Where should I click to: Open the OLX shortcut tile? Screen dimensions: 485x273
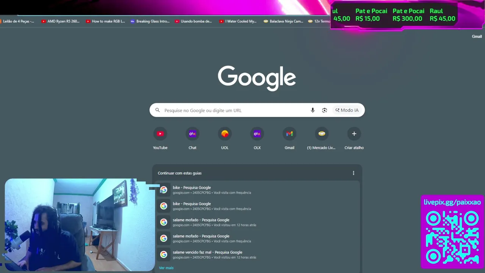257,138
